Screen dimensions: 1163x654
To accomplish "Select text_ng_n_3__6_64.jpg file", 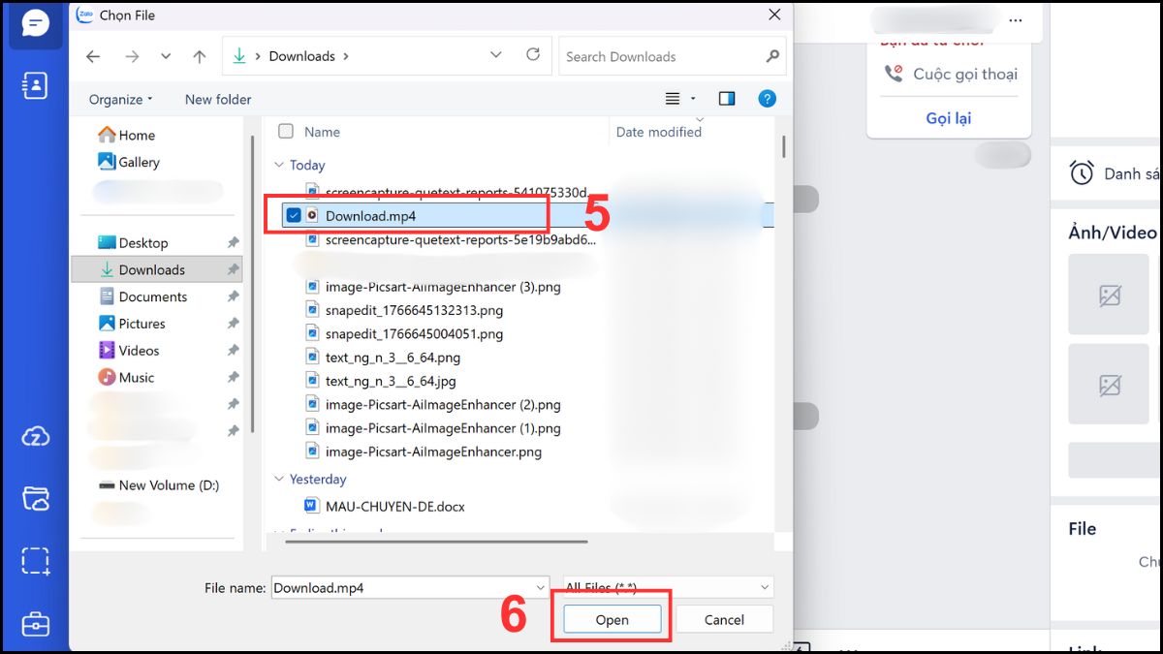I will point(381,381).
